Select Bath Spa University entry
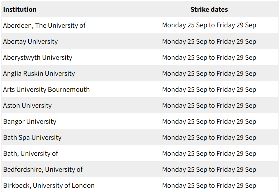The width and height of the screenshot is (280, 192). 32,138
